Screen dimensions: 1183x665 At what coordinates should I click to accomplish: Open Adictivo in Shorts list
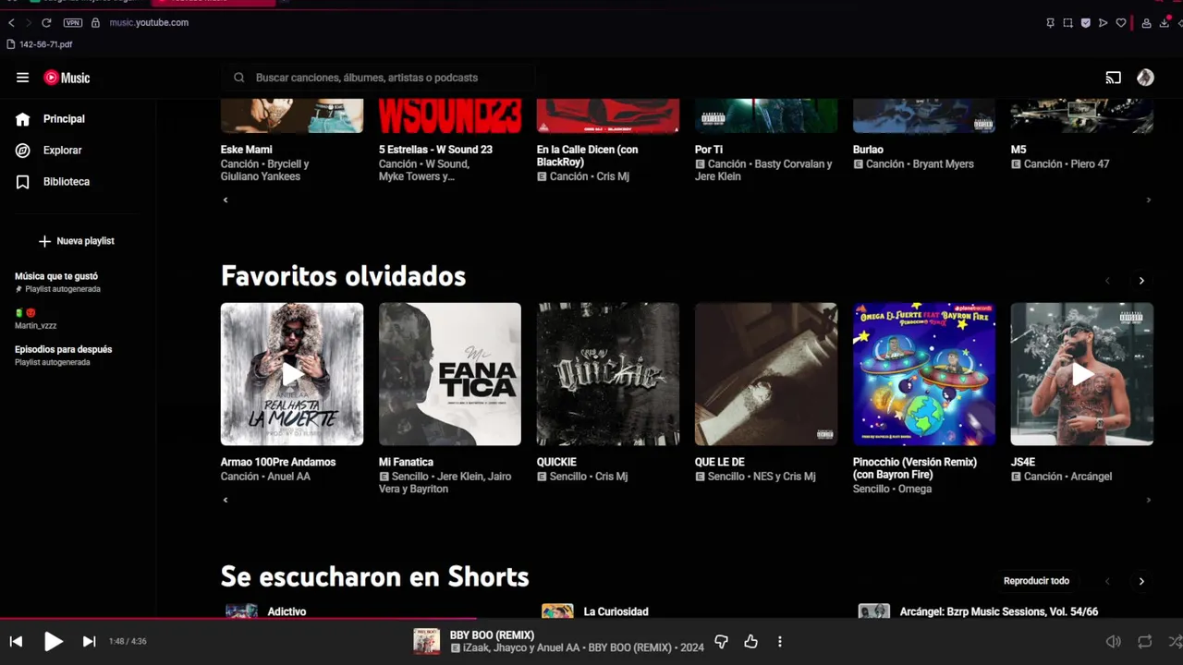287,611
